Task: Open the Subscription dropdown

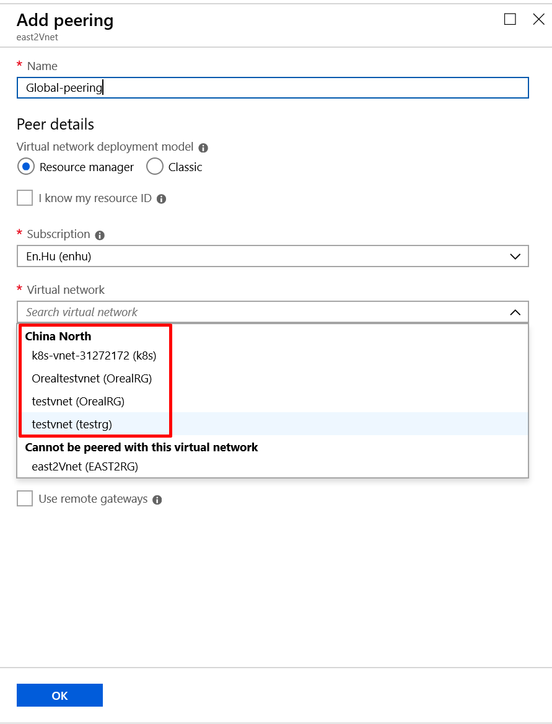Action: [273, 256]
